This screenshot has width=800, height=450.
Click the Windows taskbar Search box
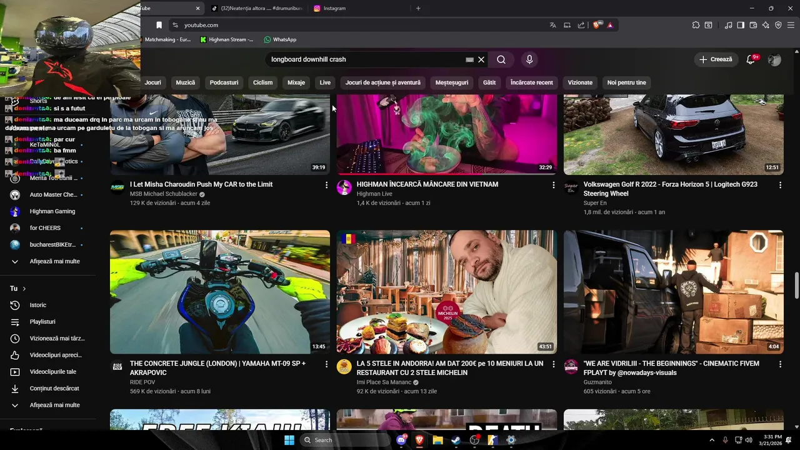click(x=345, y=440)
